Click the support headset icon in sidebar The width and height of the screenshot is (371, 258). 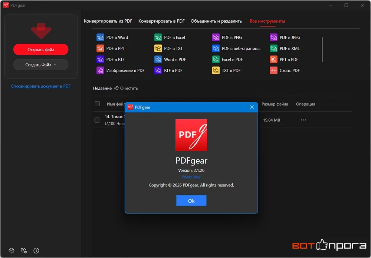point(12,251)
